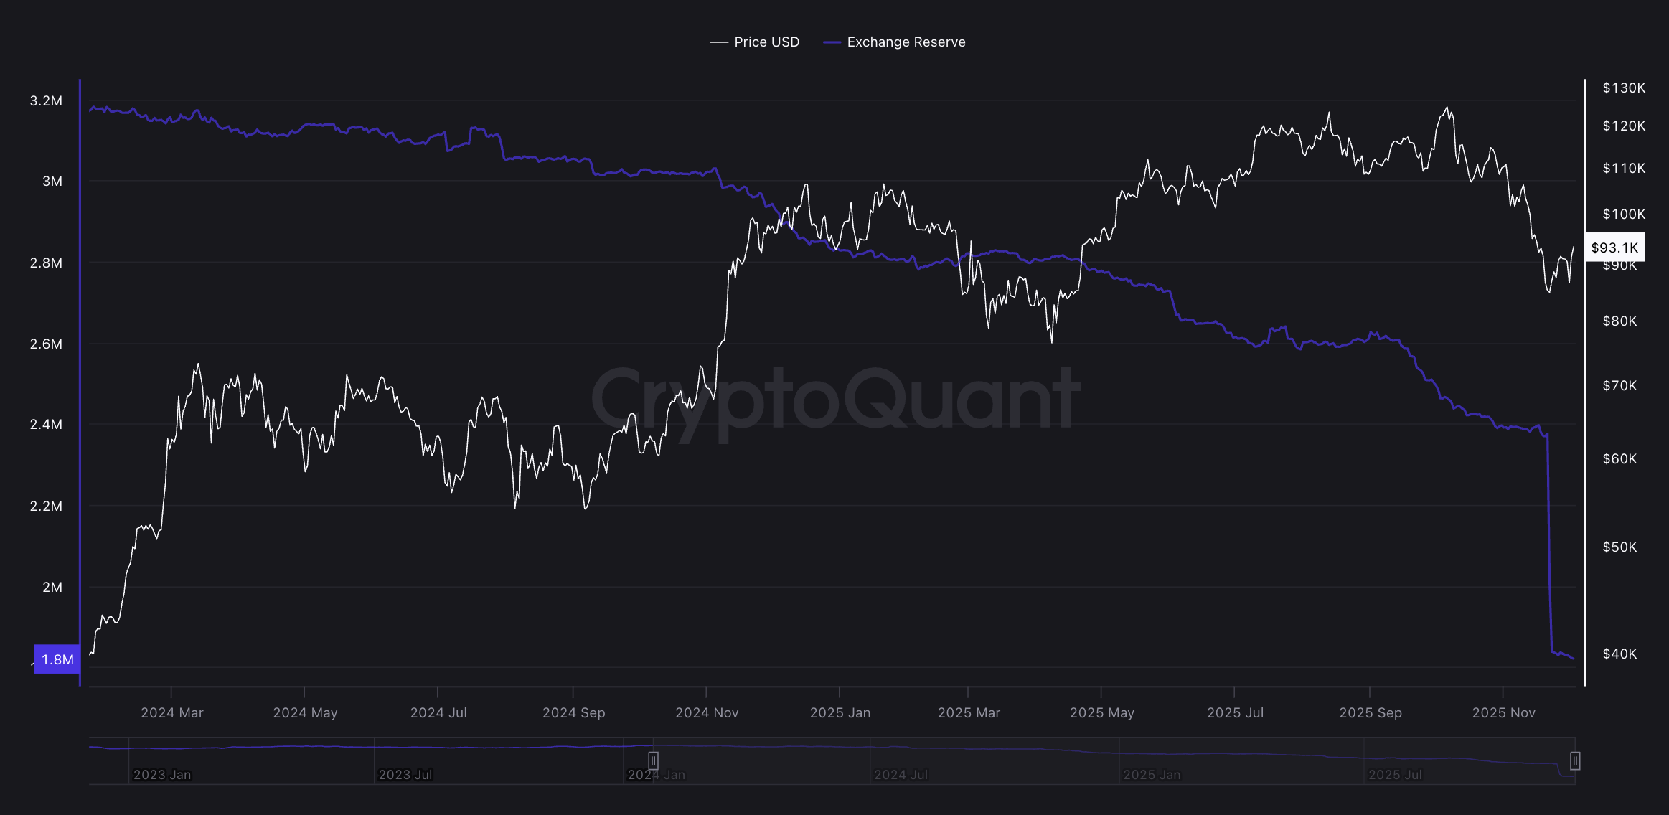Viewport: 1669px width, 815px height.
Task: Click the 2023 Jan label in navigator
Action: (162, 775)
